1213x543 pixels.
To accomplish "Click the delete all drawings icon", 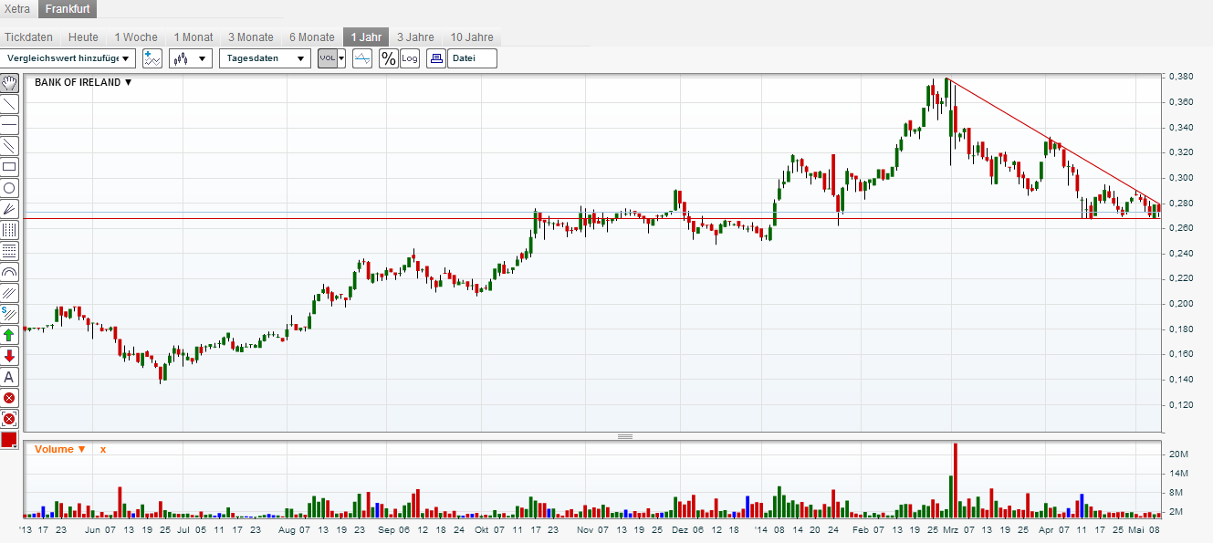I will (x=9, y=419).
